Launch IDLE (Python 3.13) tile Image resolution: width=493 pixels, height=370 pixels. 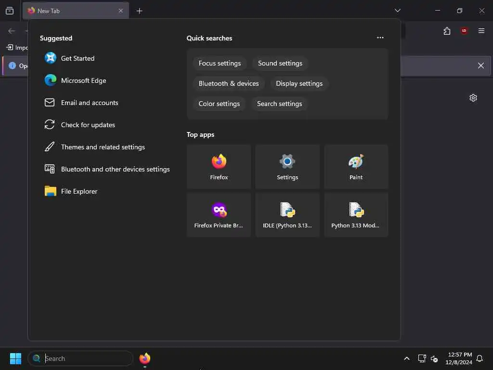(x=287, y=215)
